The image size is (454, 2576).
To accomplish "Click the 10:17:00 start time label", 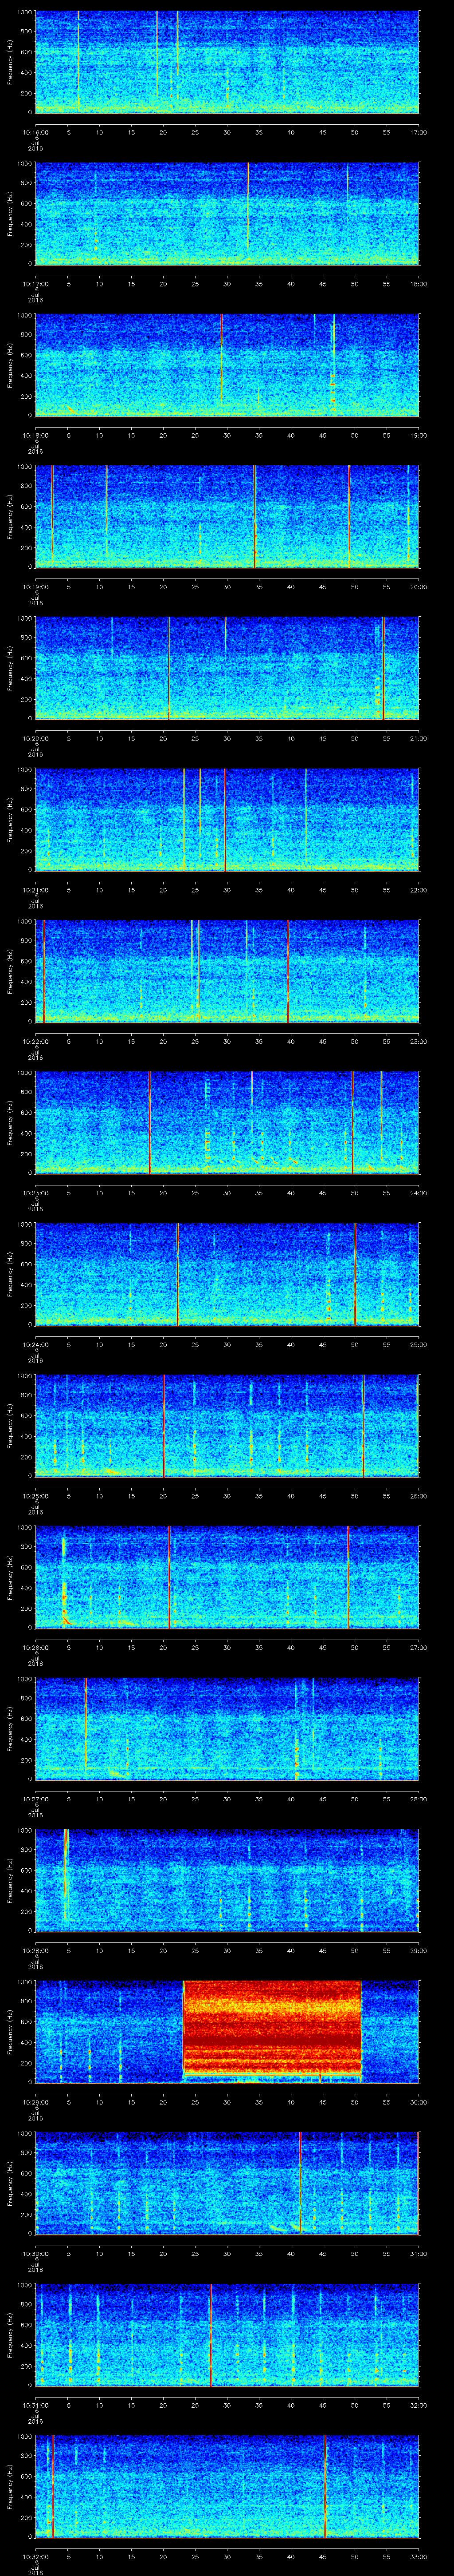I will click(35, 284).
